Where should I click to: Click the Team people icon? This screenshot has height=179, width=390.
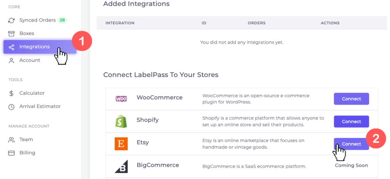(x=11, y=140)
